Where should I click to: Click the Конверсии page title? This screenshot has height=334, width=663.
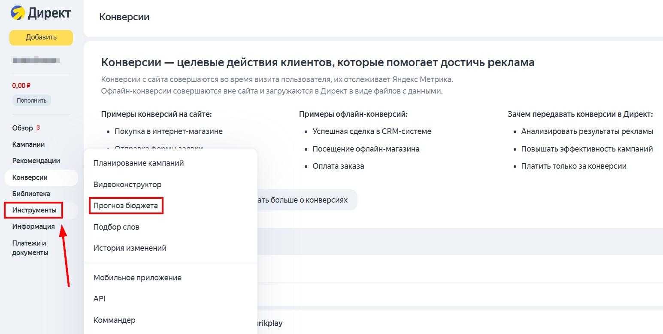[x=124, y=17]
